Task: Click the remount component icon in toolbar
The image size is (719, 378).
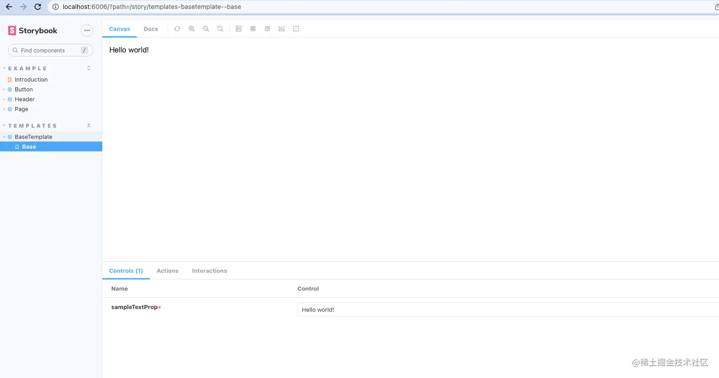Action: pos(177,28)
